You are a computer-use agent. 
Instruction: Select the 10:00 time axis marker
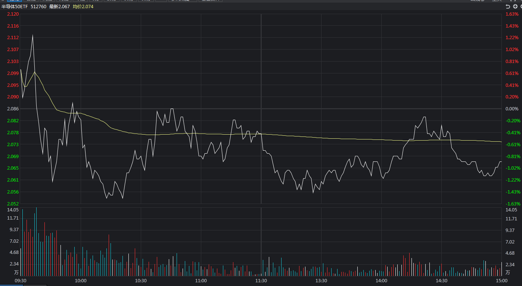coord(81,280)
